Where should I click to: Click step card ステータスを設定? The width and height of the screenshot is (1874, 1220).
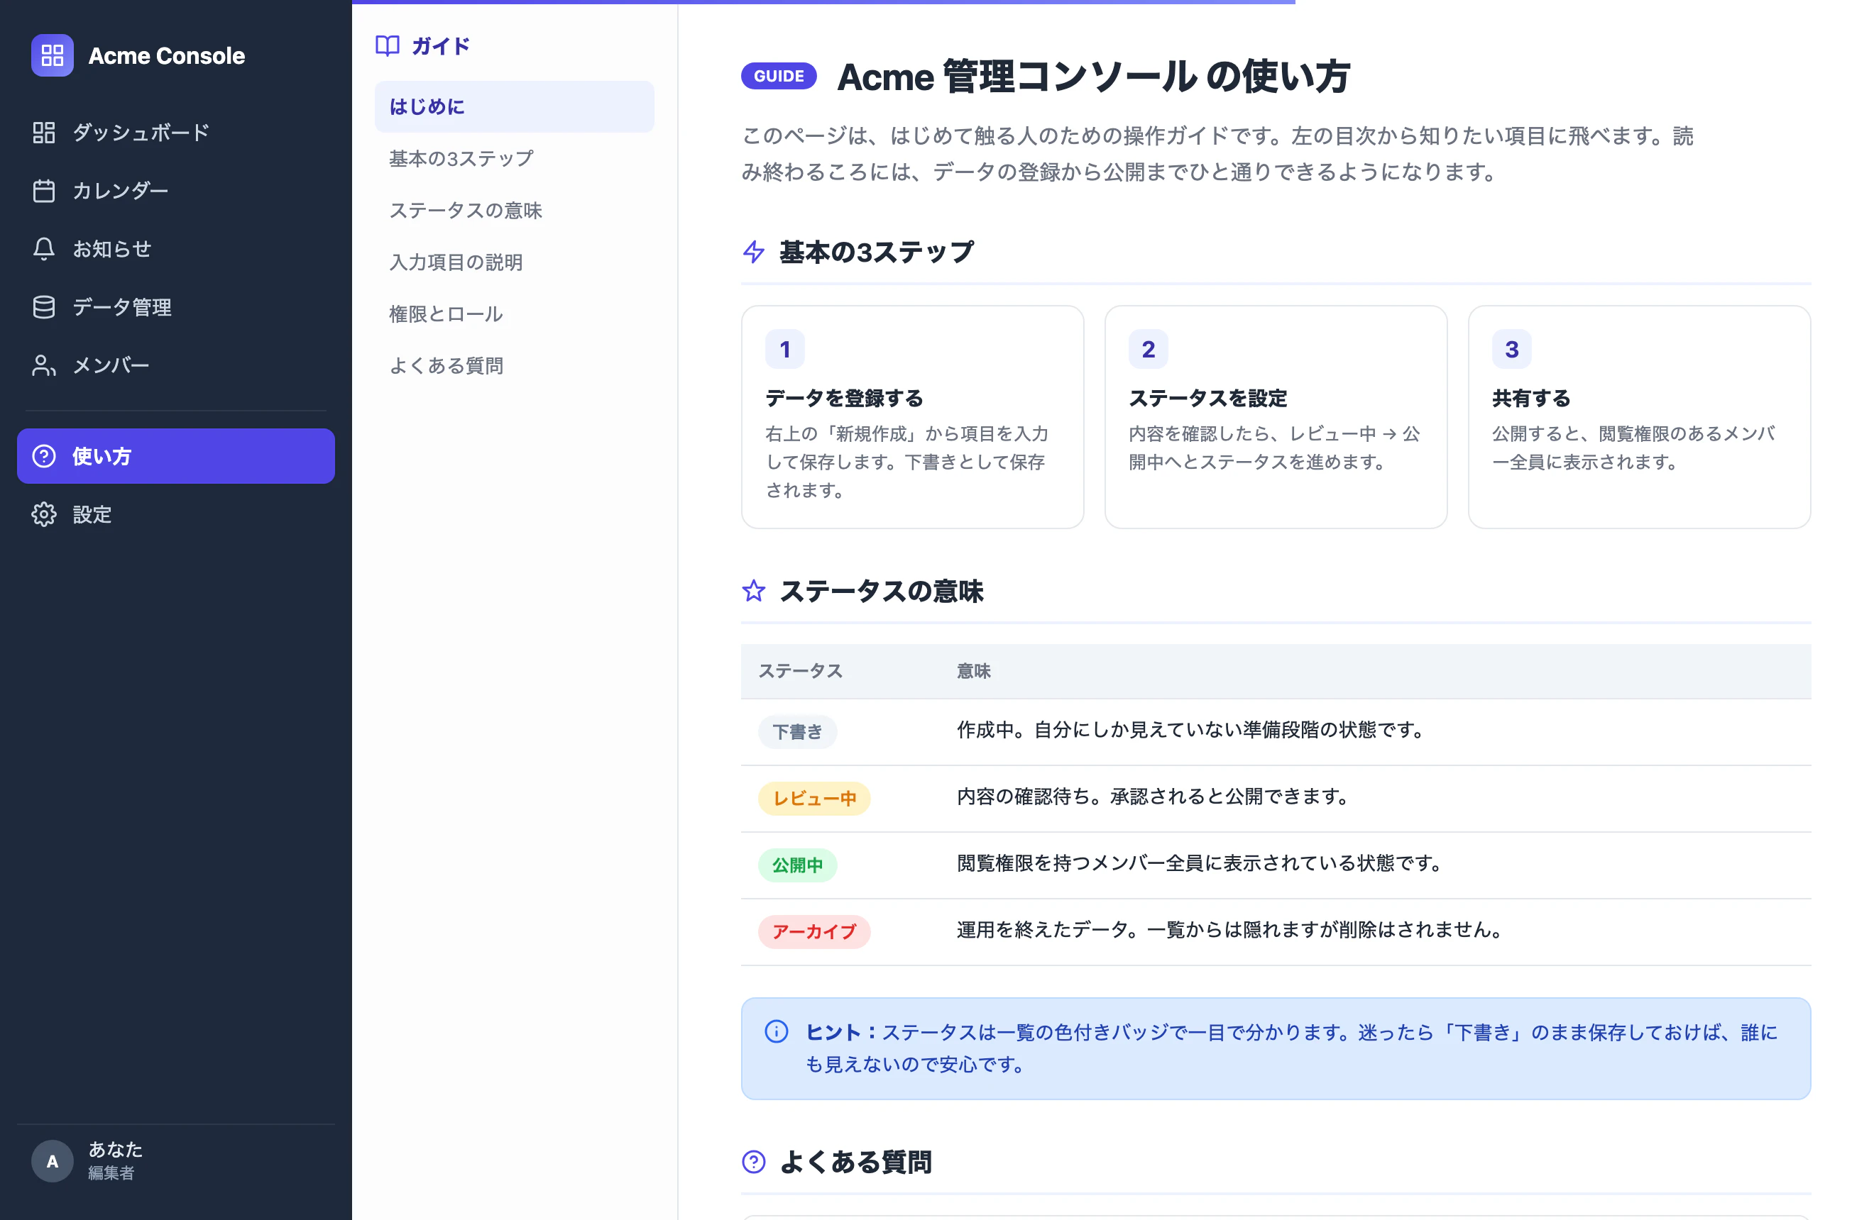tap(1276, 417)
